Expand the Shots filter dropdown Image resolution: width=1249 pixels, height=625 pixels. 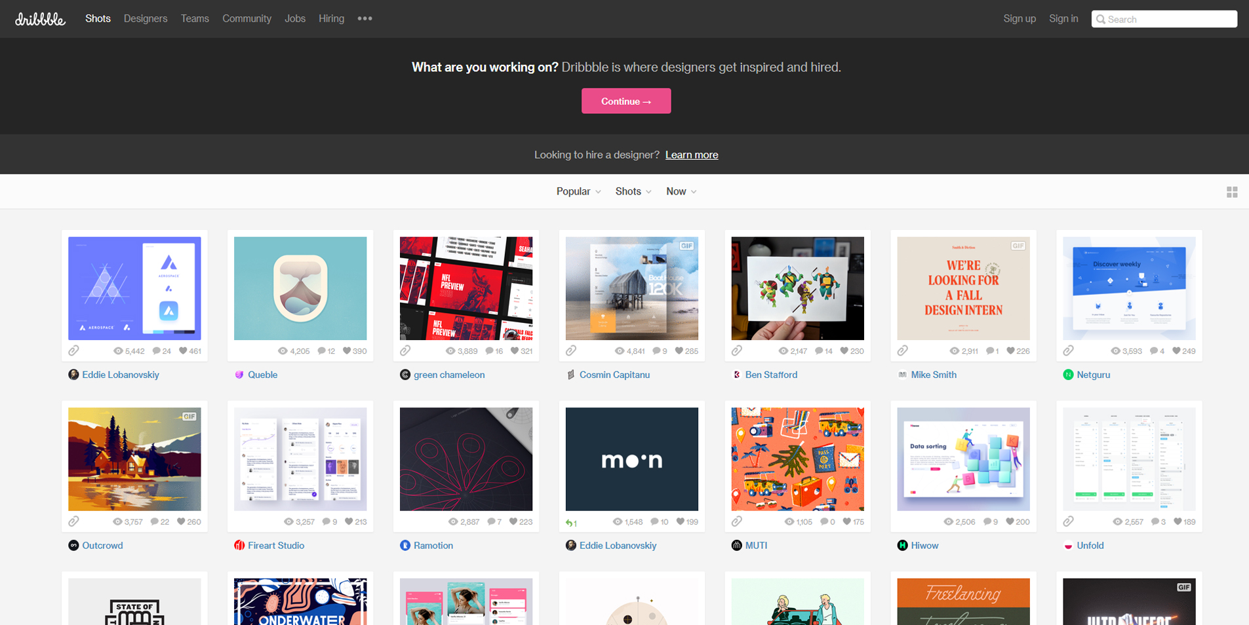[633, 191]
